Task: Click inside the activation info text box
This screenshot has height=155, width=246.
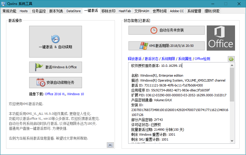Action: click(x=179, y=110)
